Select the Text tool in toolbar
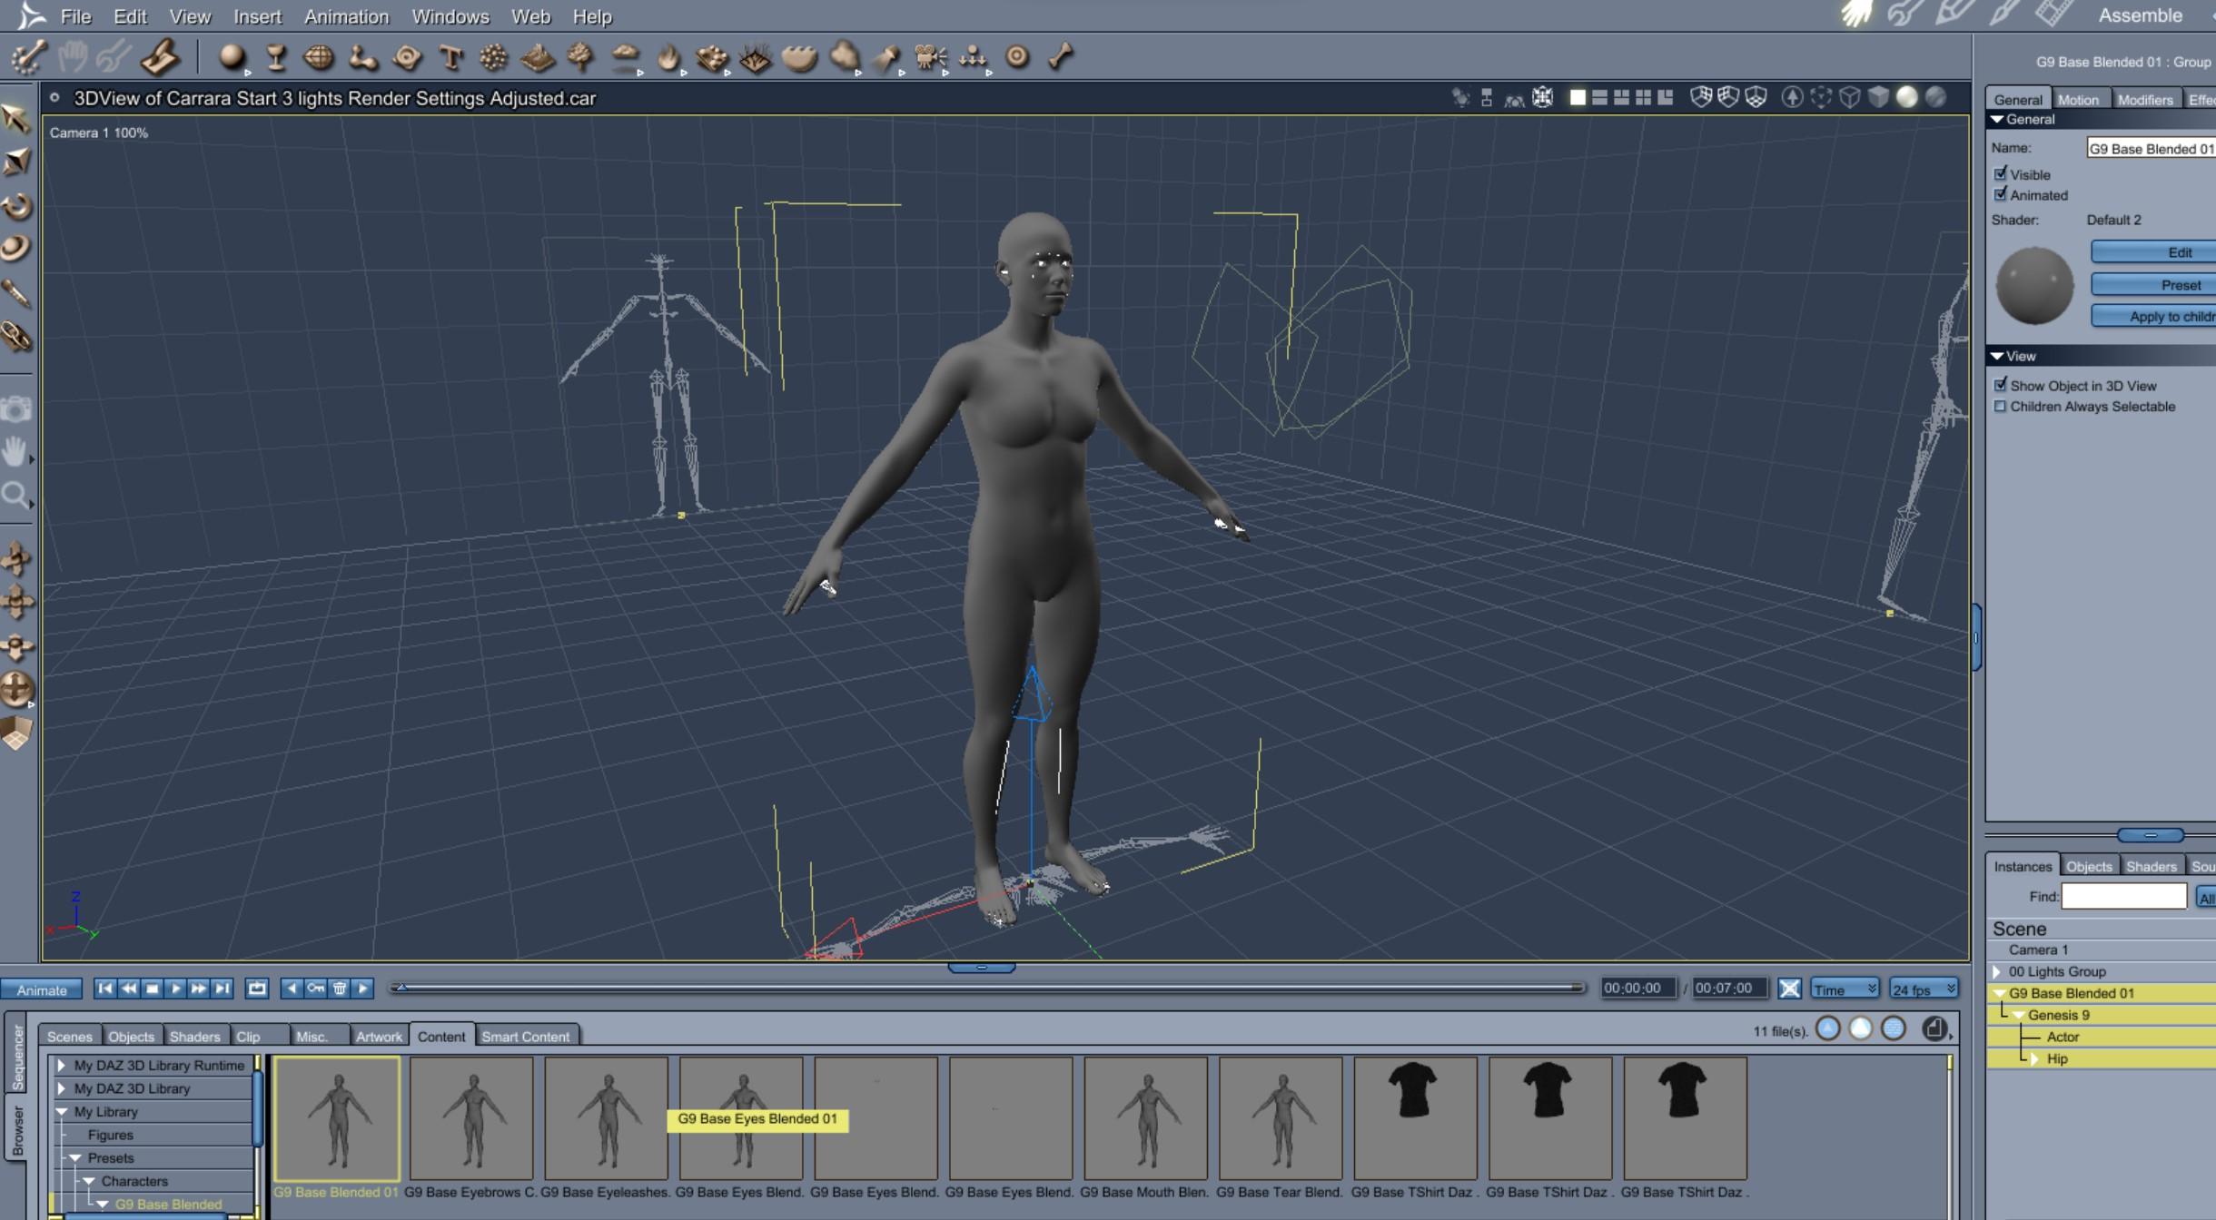The image size is (2216, 1220). (450, 58)
